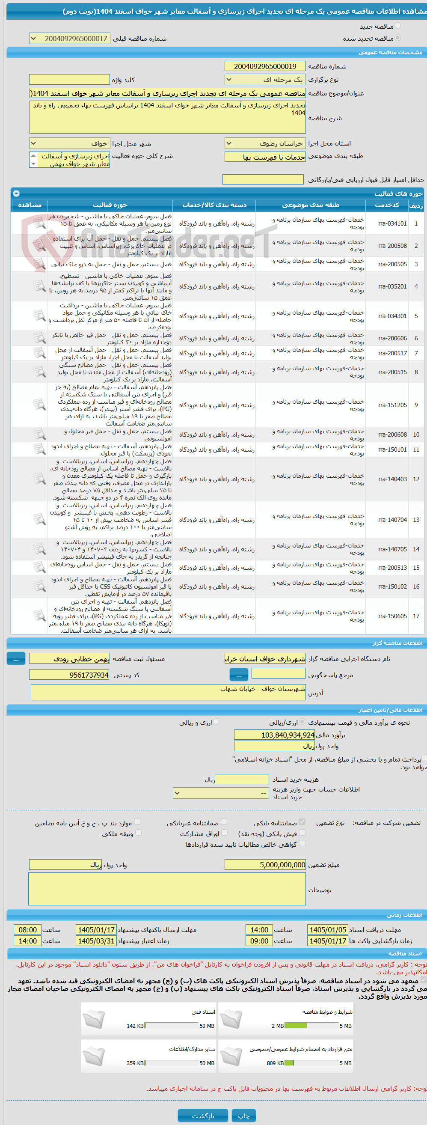The width and height of the screenshot is (427, 1125).
Task: Toggle the فیش بانکی (وجه نقد) checkbox
Action: pos(302,833)
